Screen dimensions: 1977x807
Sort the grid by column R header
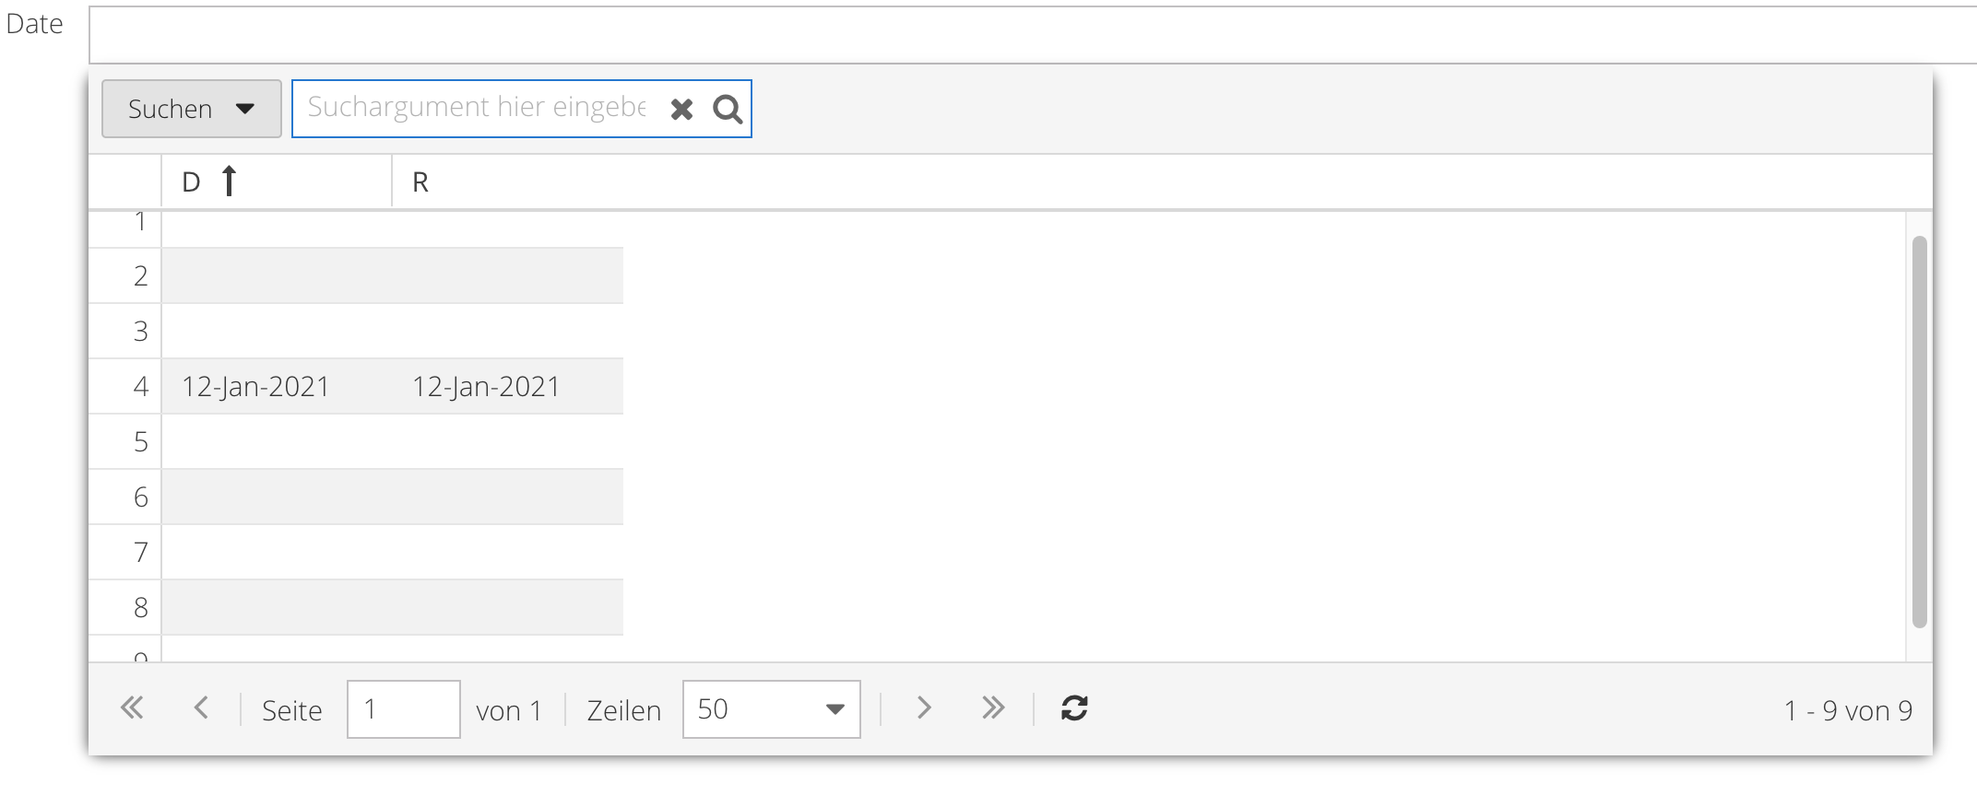tap(421, 181)
